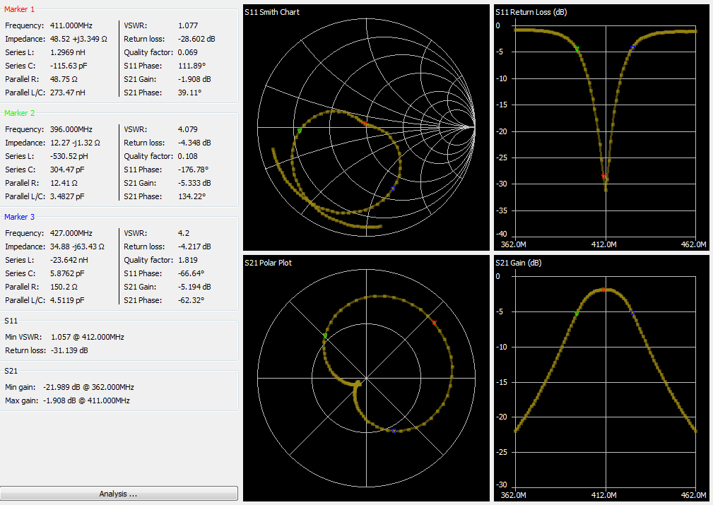Click Marker 1 frequency 411.000MHz

pos(71,25)
